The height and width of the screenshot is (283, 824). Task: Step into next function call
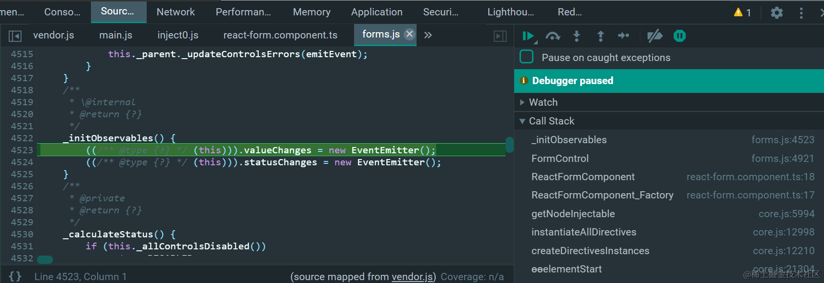tap(577, 36)
